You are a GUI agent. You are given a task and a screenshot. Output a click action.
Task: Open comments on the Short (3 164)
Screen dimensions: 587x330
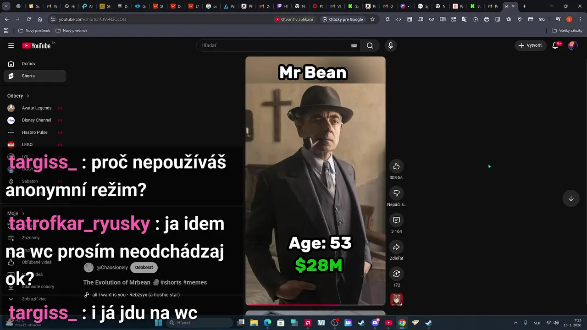coord(397,220)
